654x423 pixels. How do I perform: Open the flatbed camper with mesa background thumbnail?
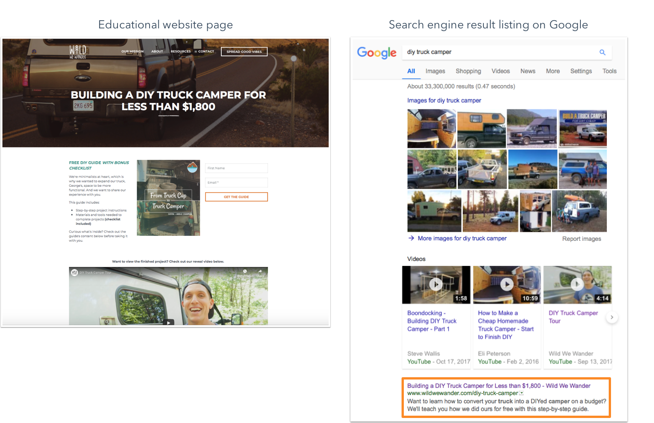533,169
